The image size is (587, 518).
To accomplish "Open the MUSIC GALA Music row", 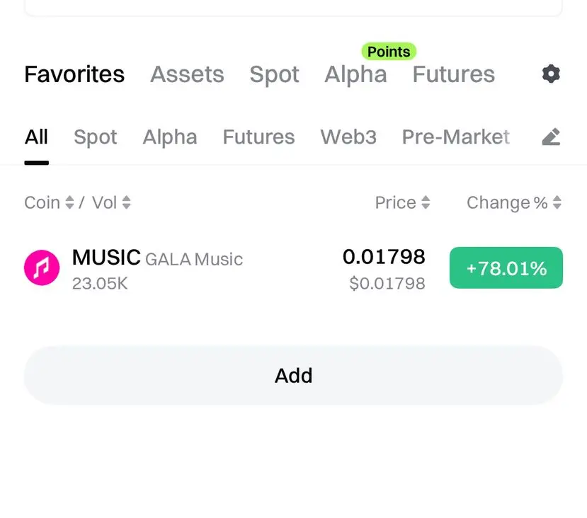I will [212, 268].
